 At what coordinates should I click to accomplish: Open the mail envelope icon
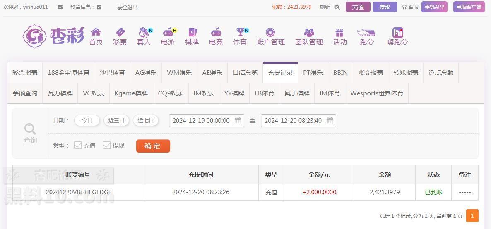pyautogui.click(x=60, y=7)
